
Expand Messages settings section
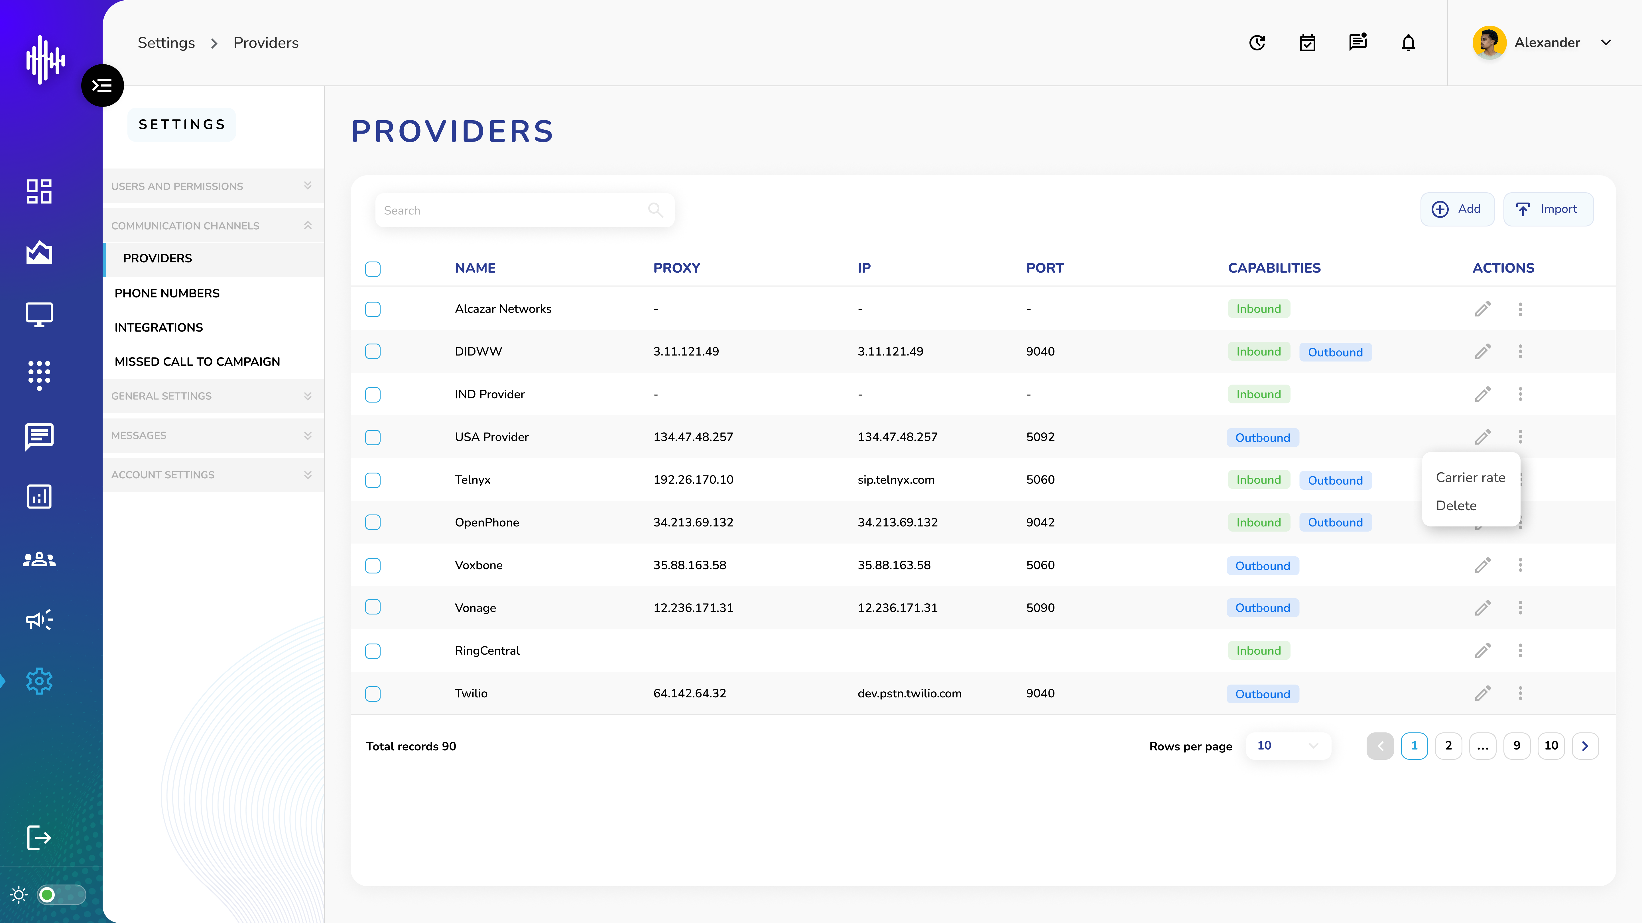(x=213, y=435)
